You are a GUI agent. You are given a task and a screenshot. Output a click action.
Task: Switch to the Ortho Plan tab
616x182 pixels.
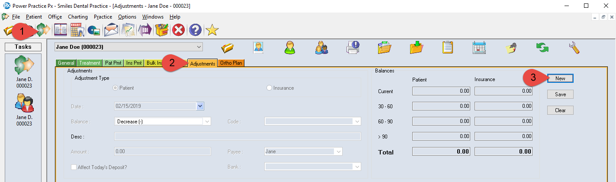[231, 63]
